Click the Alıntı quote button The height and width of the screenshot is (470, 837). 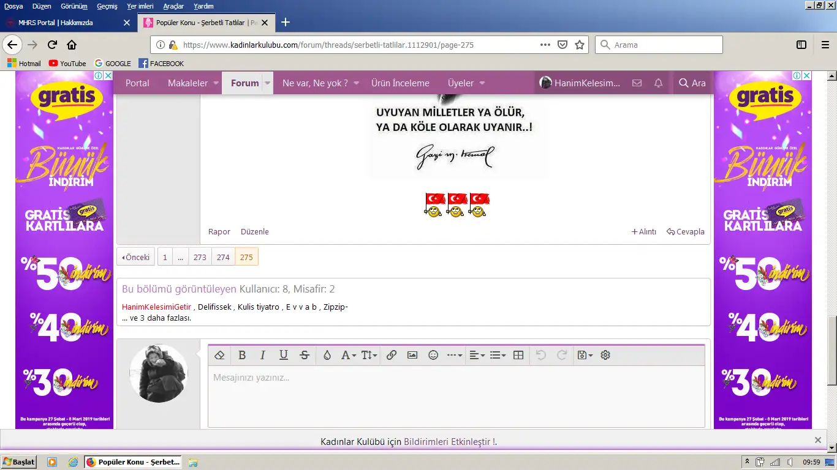point(644,232)
